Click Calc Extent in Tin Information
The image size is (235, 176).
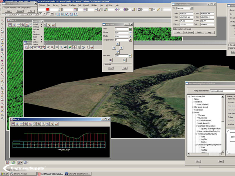point(189,33)
